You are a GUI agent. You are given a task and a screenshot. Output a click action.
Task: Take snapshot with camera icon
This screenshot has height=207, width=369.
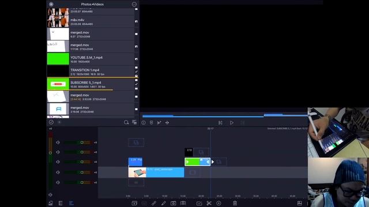173,203
